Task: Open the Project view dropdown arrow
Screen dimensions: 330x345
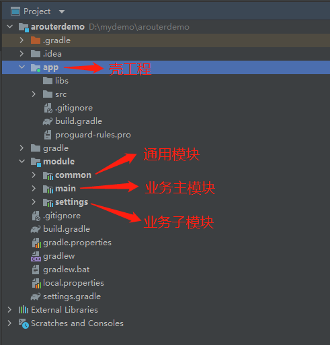Action: [x=62, y=11]
